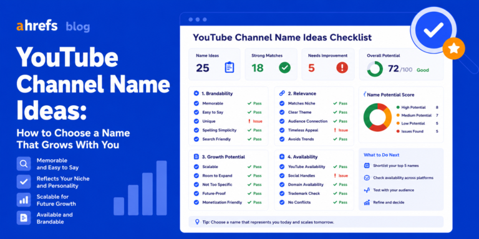Click the Low Potential legend label
This screenshot has width=479, height=239.
(x=413, y=123)
